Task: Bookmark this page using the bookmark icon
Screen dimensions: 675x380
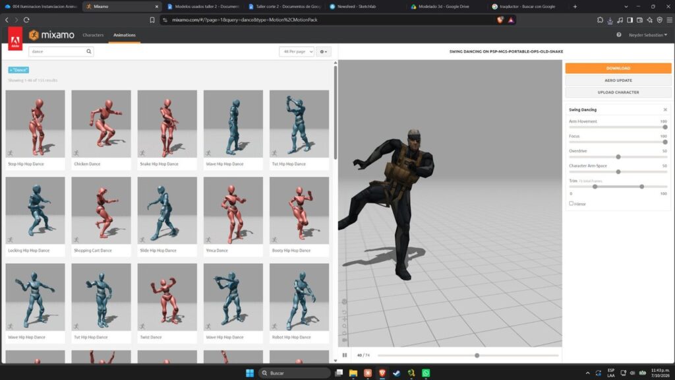Action: 152,20
